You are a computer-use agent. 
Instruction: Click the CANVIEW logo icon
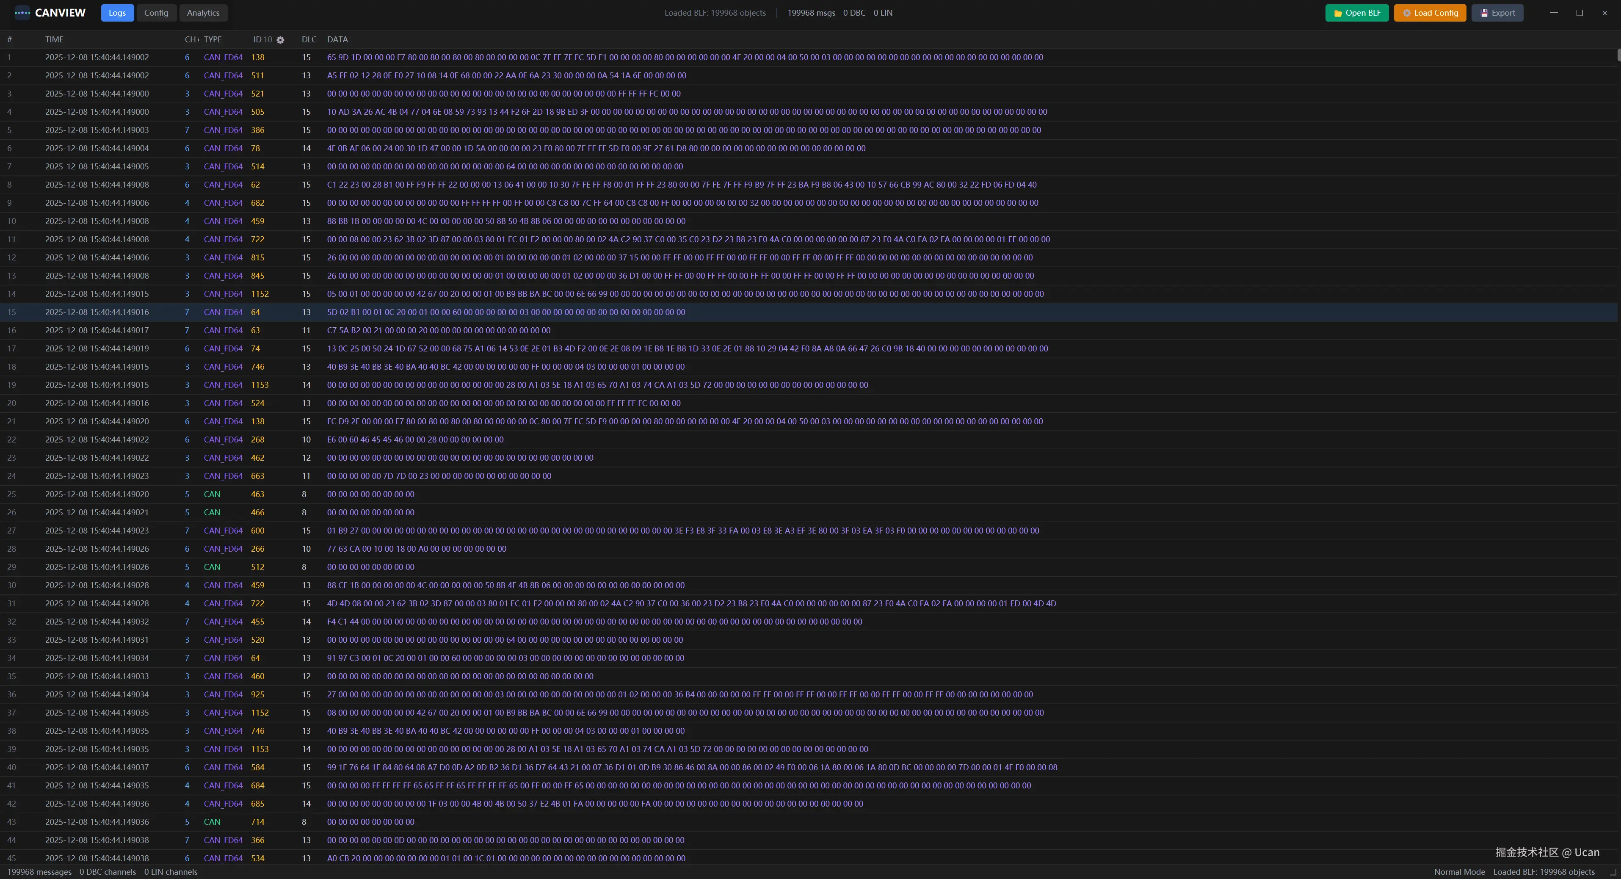[x=23, y=13]
